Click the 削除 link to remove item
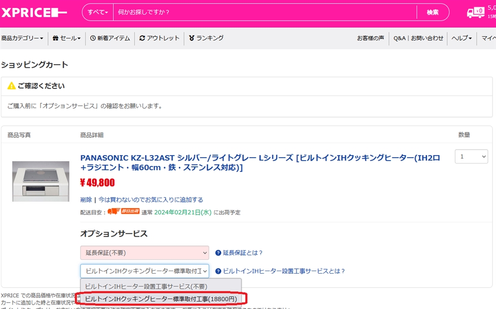The image size is (496, 309). pos(86,200)
